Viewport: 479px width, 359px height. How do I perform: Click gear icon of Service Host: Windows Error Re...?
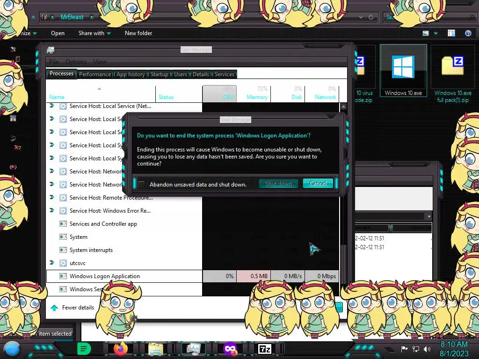(63, 211)
